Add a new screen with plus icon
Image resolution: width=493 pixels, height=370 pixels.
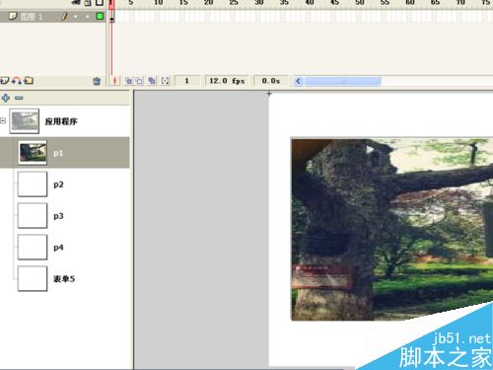click(6, 98)
